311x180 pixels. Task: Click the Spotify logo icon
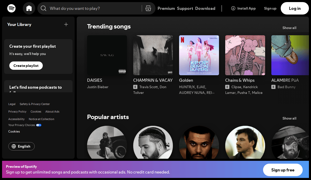[11, 8]
